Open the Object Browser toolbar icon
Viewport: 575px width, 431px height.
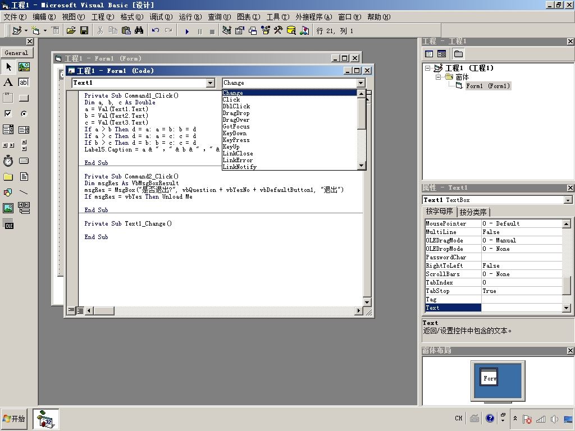pos(266,30)
